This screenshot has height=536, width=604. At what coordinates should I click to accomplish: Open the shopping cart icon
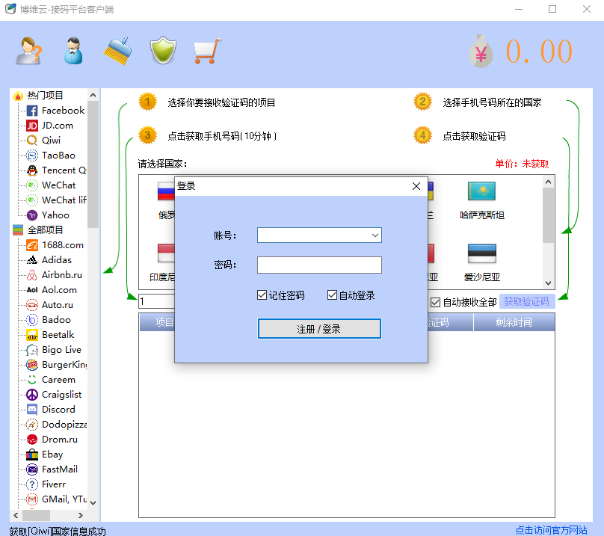click(x=208, y=51)
